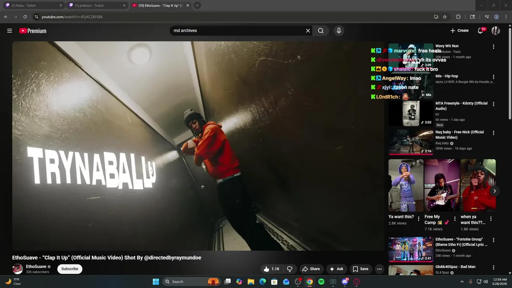The height and width of the screenshot is (288, 512).
Task: Click the Create button
Action: coord(459,31)
